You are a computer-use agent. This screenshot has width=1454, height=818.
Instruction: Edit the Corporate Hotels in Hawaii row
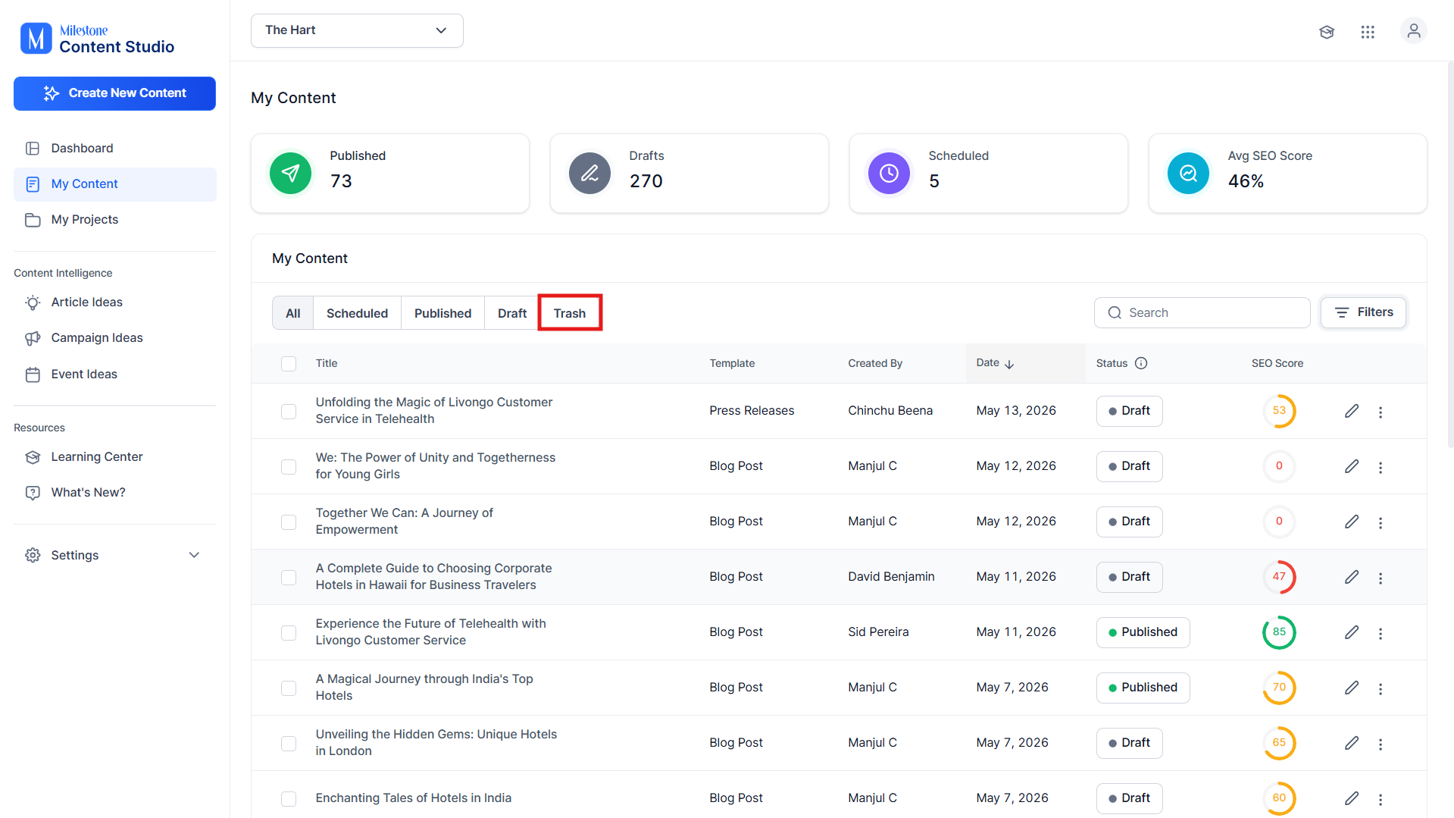click(1352, 577)
